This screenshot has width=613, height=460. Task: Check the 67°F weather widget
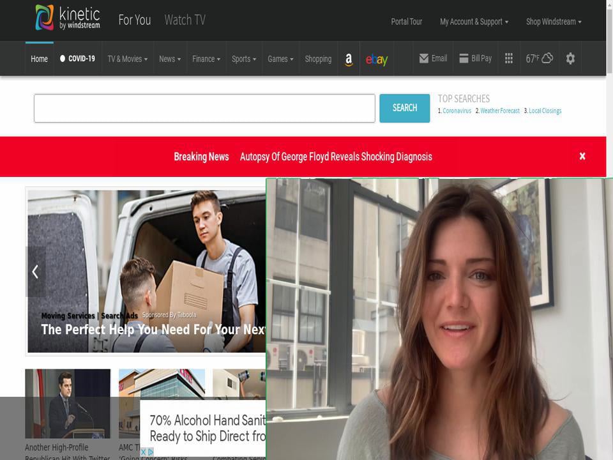539,59
